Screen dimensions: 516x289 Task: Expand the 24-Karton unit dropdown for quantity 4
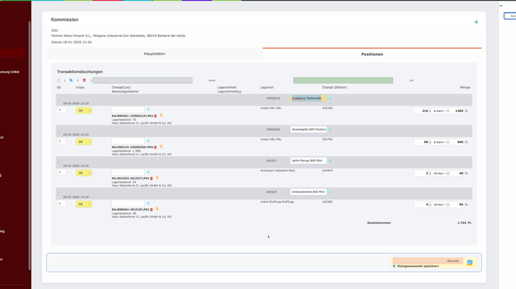439,204
